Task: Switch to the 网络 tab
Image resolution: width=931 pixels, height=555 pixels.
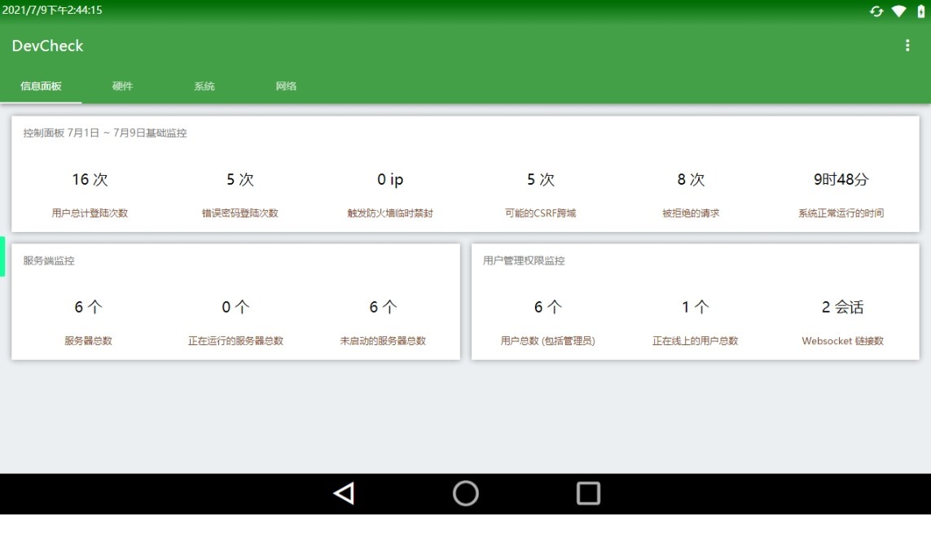Action: tap(286, 86)
